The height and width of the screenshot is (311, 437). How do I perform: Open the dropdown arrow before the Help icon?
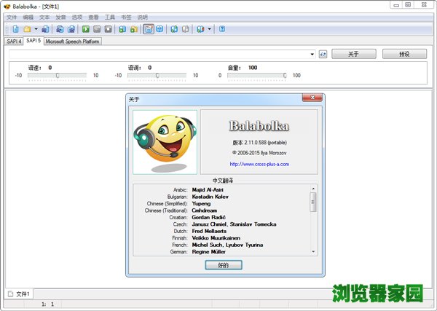[210, 29]
